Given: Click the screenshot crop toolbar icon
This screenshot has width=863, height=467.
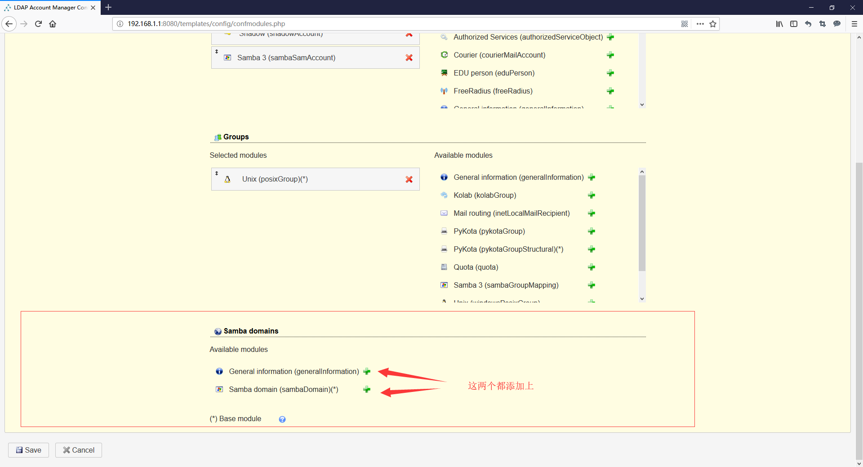Looking at the screenshot, I should coord(823,24).
